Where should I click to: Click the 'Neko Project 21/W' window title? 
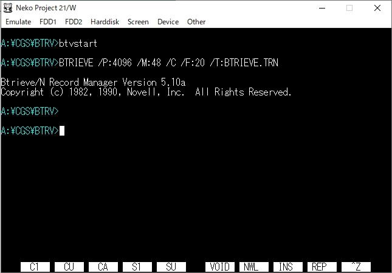(x=46, y=8)
